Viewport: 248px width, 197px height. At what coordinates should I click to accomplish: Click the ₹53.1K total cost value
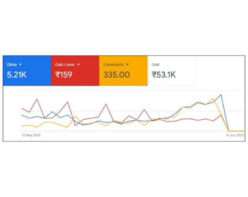point(164,74)
